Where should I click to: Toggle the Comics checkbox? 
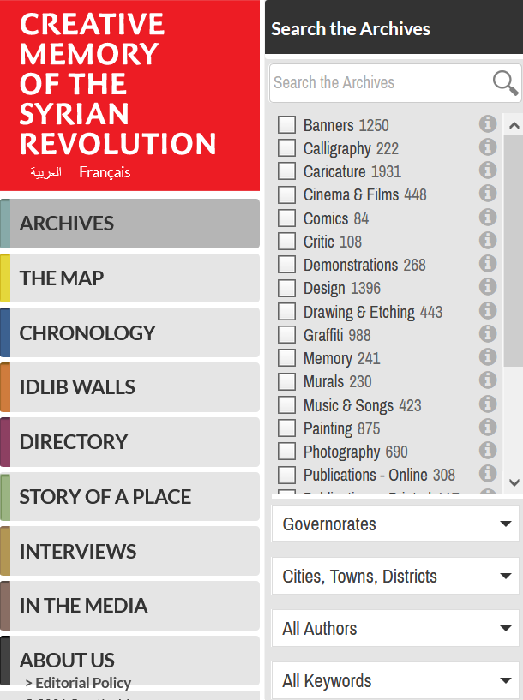click(286, 218)
